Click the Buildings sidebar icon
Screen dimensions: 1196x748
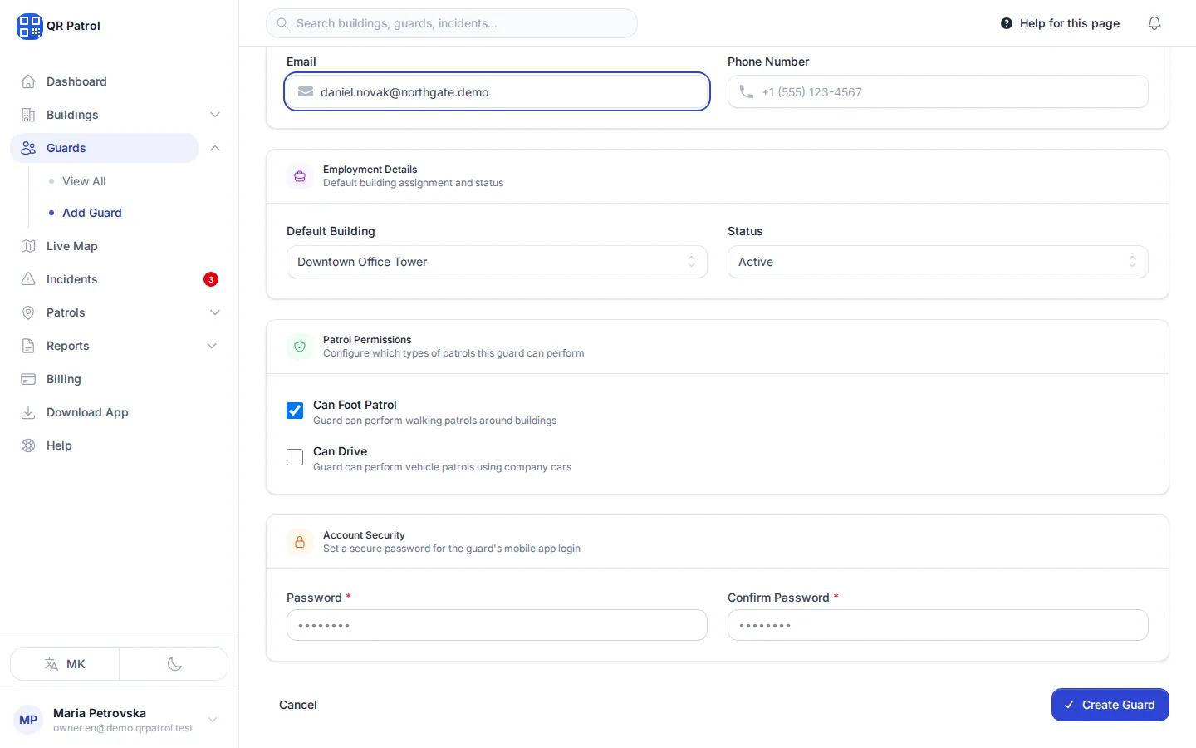point(28,115)
